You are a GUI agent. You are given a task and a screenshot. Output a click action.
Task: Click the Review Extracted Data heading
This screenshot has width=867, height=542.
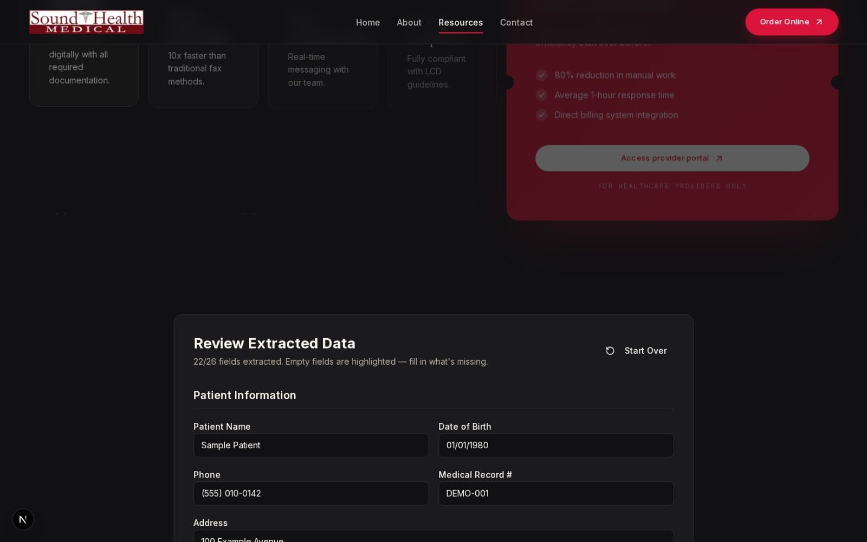274,344
